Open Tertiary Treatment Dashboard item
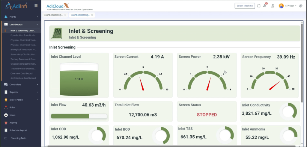307x147 pixels. (x=23, y=59)
